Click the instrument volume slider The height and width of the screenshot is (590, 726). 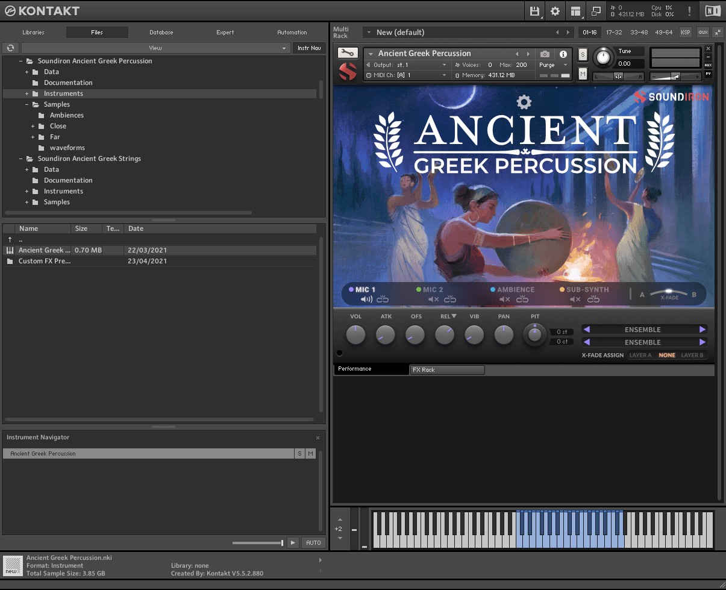coord(675,77)
